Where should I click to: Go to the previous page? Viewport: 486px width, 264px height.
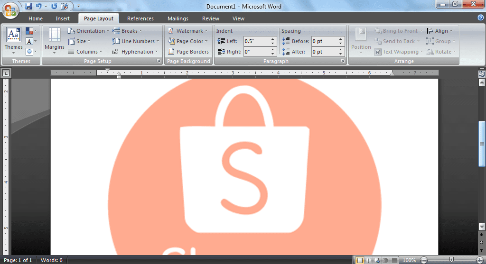[x=482, y=235]
